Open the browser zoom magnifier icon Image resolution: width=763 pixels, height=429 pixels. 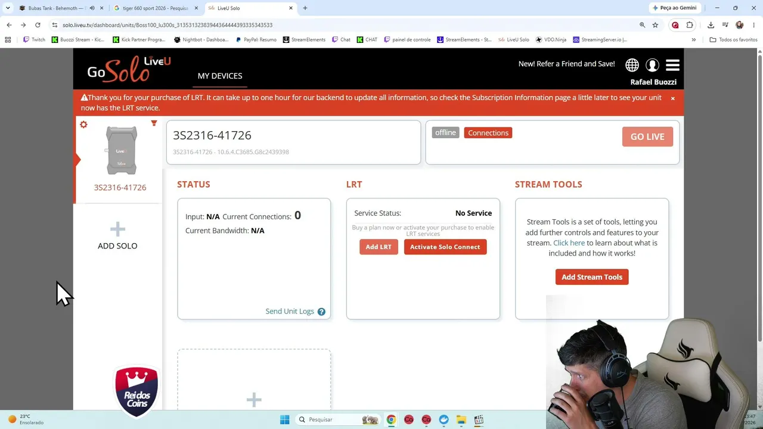point(642,25)
